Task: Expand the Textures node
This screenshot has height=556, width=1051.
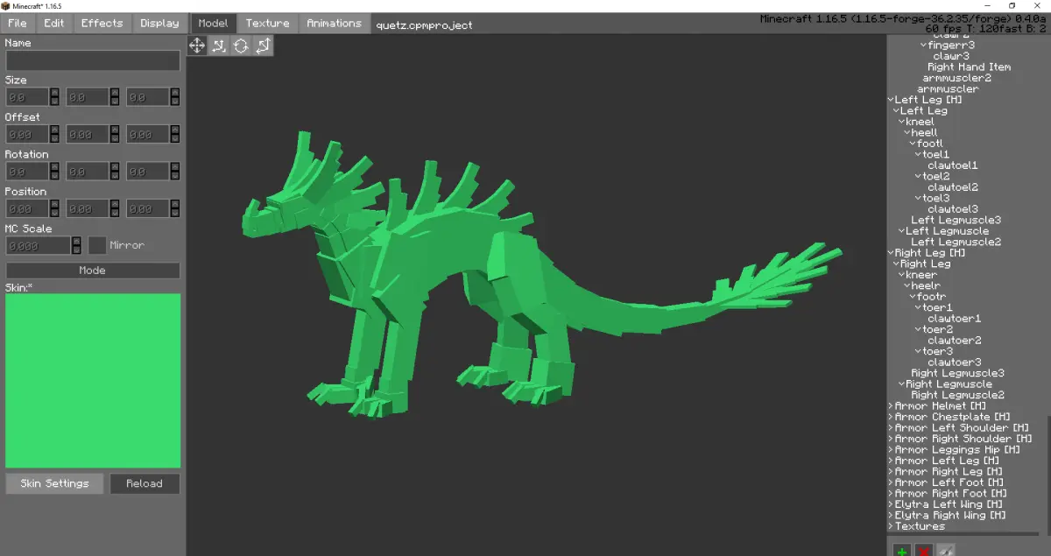Action: (891, 526)
